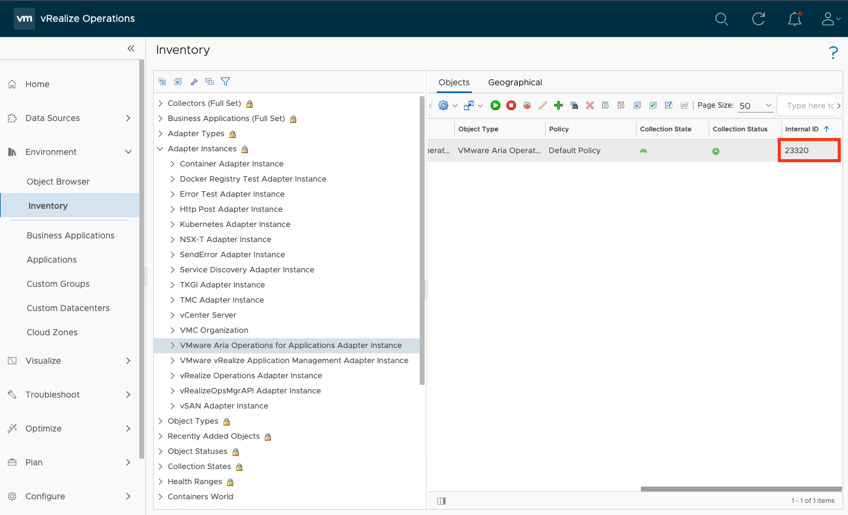Collapse the left navigation with double-chevron
This screenshot has height=515, width=848.
coord(131,49)
